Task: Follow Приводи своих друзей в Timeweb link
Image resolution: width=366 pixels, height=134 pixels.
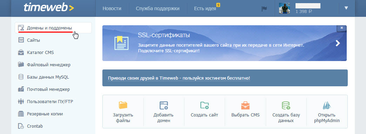Action: [179, 78]
